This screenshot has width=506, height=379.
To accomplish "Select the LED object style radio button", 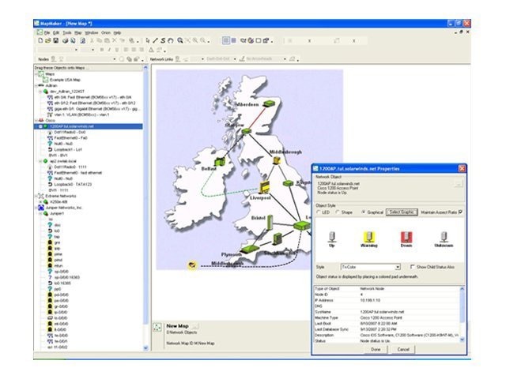I will click(x=319, y=212).
